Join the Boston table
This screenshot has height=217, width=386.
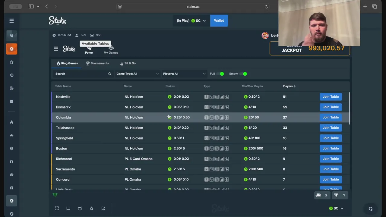pos(331,148)
